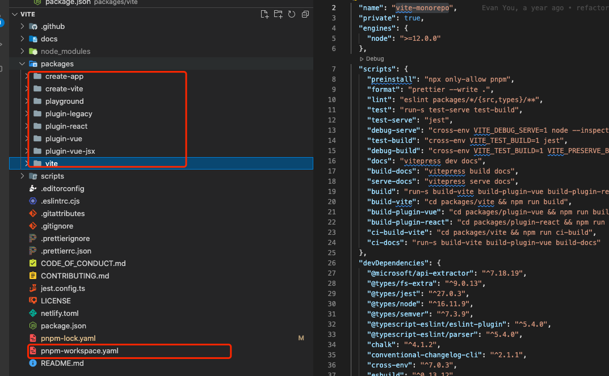Image resolution: width=609 pixels, height=376 pixels.
Task: Click the create-vite folder icon
Action: 37,89
